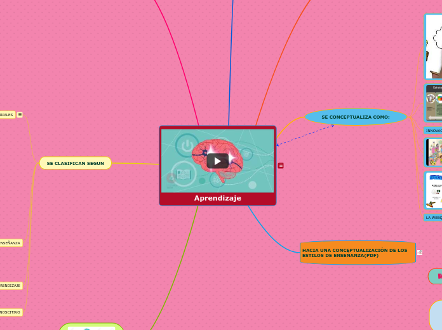This screenshot has height=330, width=442.
Task: Click the Aprendizaje central topic title
Action: 217,198
